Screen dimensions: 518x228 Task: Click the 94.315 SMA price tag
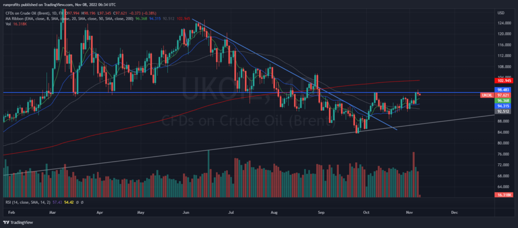coord(503,106)
